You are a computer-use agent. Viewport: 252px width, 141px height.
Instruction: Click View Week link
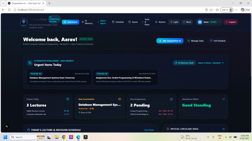pyautogui.click(x=149, y=130)
